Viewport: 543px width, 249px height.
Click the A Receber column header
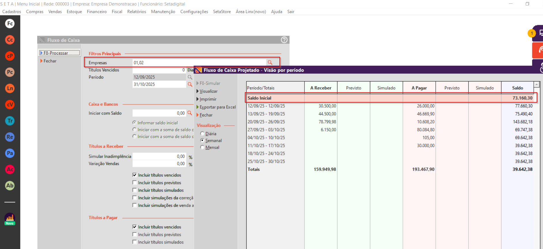321,88
